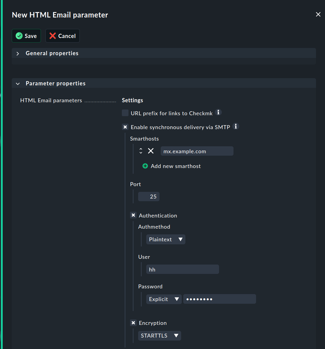
Task: Click the info icon next to synchronous SMTP delivery
Action: click(x=236, y=126)
